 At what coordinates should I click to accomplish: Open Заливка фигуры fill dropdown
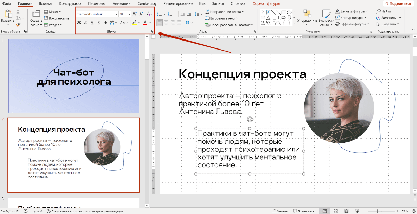[352, 12]
